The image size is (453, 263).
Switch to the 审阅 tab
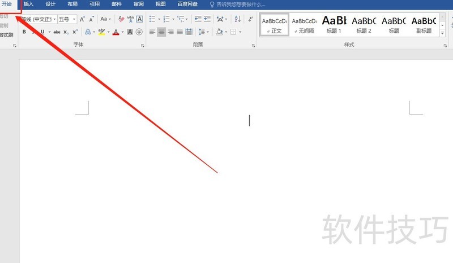click(139, 4)
